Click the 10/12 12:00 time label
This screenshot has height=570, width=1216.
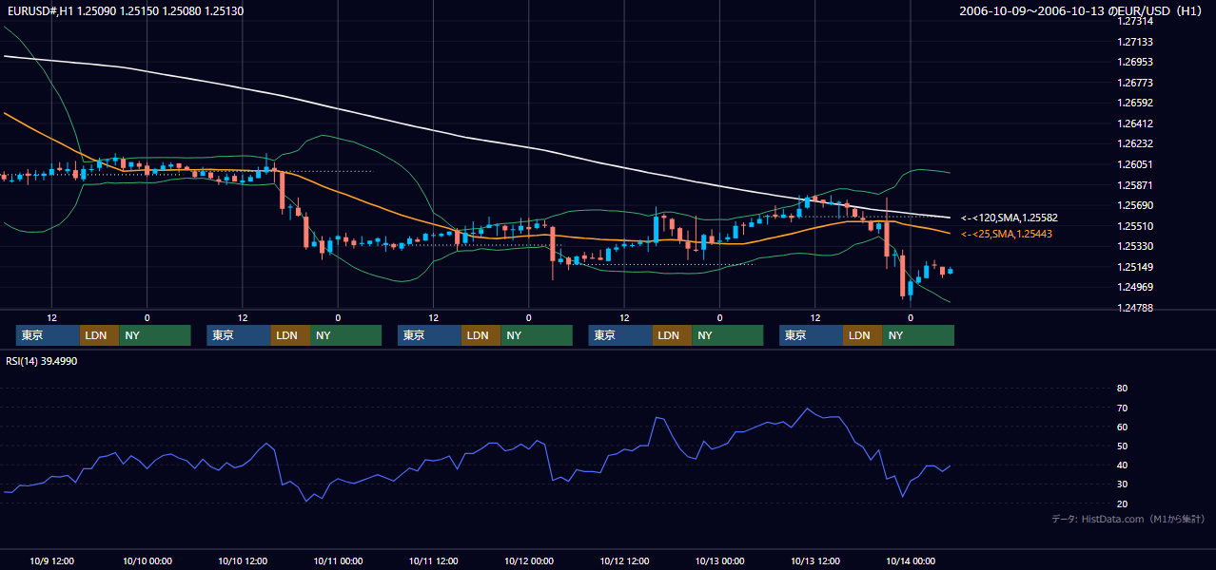pyautogui.click(x=624, y=560)
